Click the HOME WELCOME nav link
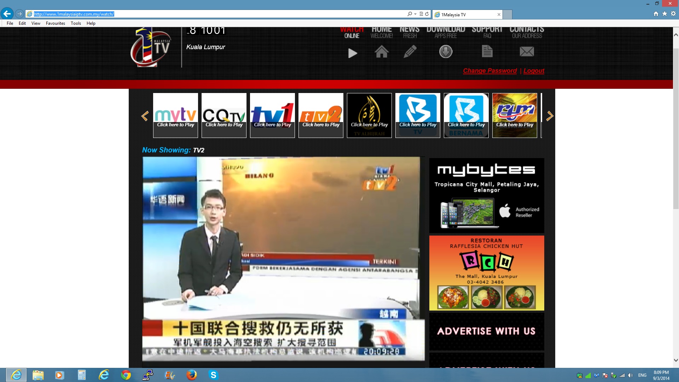The width and height of the screenshot is (679, 382). pyautogui.click(x=382, y=33)
